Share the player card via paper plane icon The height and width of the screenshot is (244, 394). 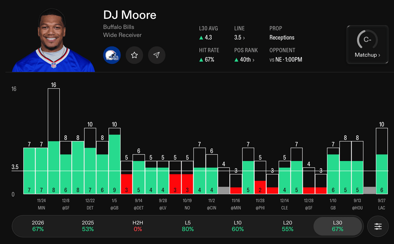point(157,55)
